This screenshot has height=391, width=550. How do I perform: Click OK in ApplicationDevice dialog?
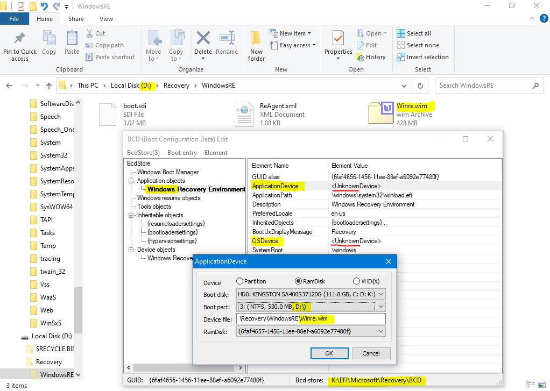coord(329,353)
